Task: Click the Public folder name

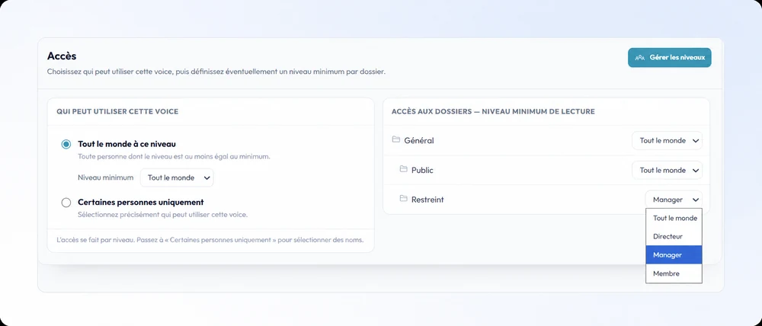Action: pyautogui.click(x=422, y=171)
